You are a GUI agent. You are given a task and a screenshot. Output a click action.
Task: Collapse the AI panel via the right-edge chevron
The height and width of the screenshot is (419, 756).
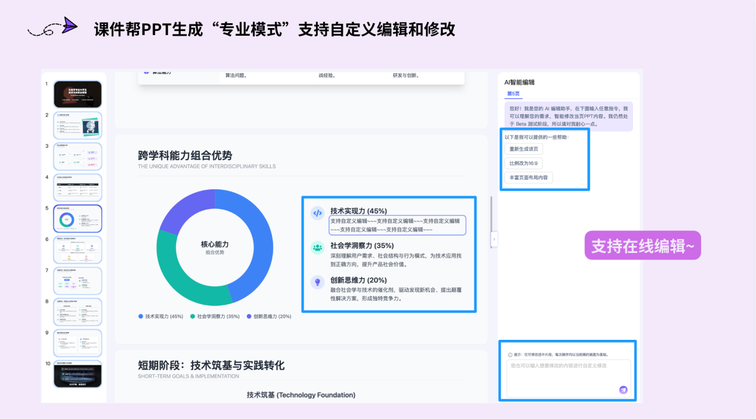click(494, 239)
